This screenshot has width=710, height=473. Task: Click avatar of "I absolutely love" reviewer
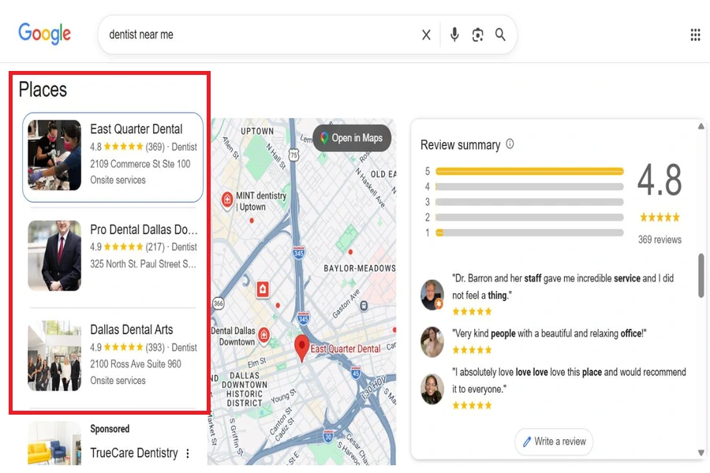point(432,389)
